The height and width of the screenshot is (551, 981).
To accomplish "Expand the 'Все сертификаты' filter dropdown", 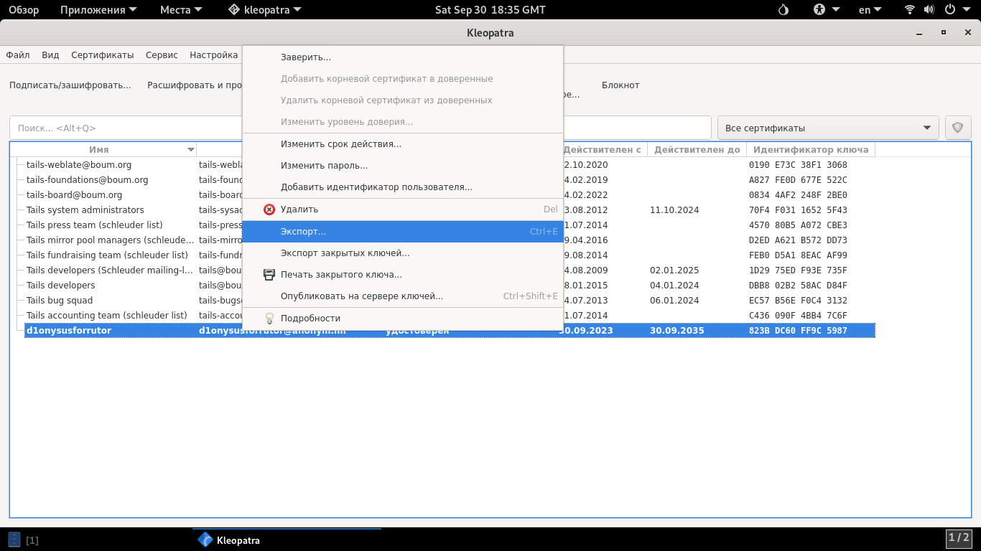I will point(828,128).
